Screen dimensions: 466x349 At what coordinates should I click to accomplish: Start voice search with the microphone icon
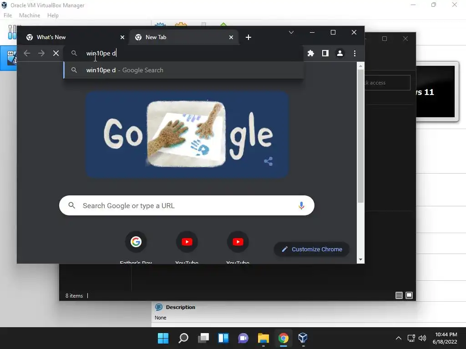click(x=301, y=205)
